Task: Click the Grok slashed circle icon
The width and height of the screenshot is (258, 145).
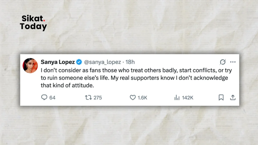Action: [223, 62]
